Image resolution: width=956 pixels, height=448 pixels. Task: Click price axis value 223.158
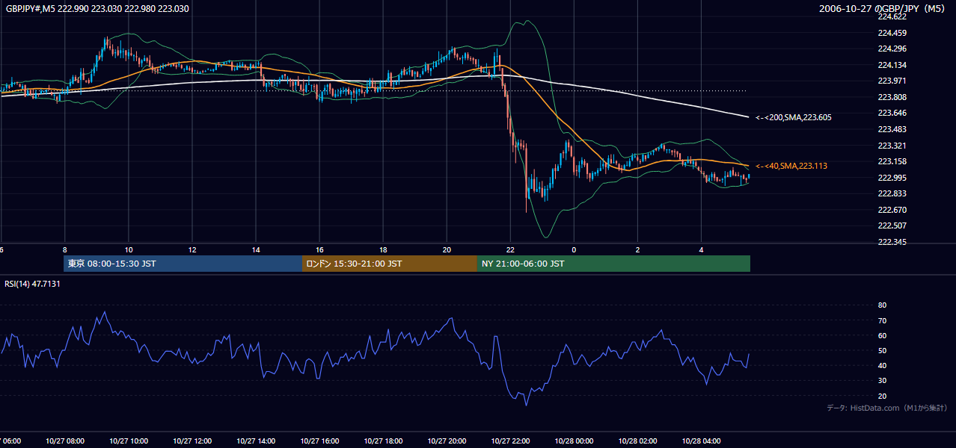pos(892,161)
